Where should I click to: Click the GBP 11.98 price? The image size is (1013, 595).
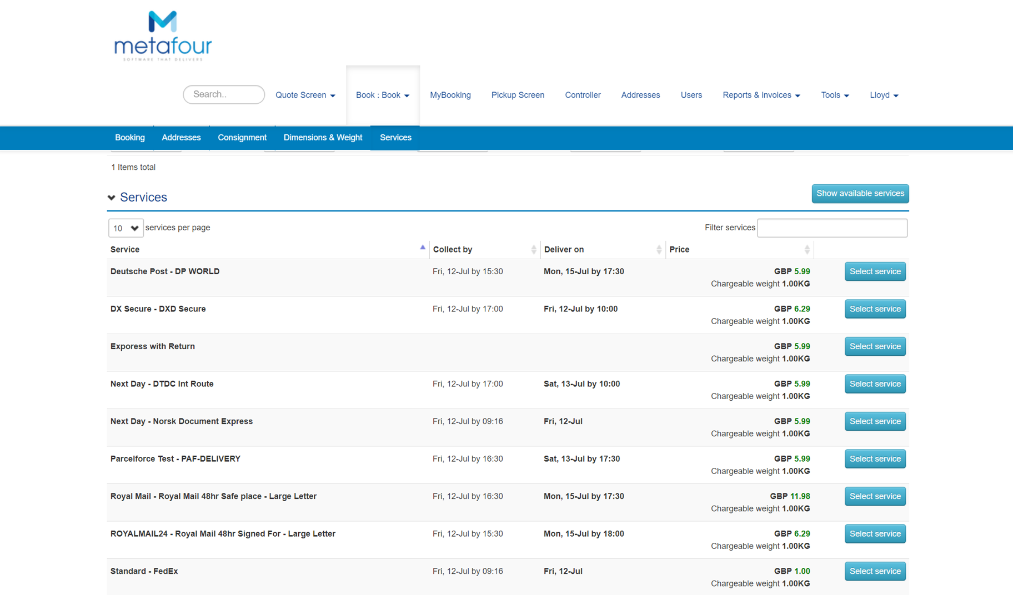(790, 496)
